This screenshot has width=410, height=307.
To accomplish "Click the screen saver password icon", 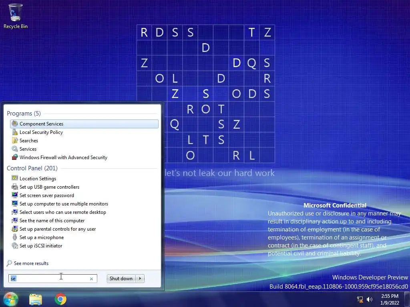I will (15, 195).
